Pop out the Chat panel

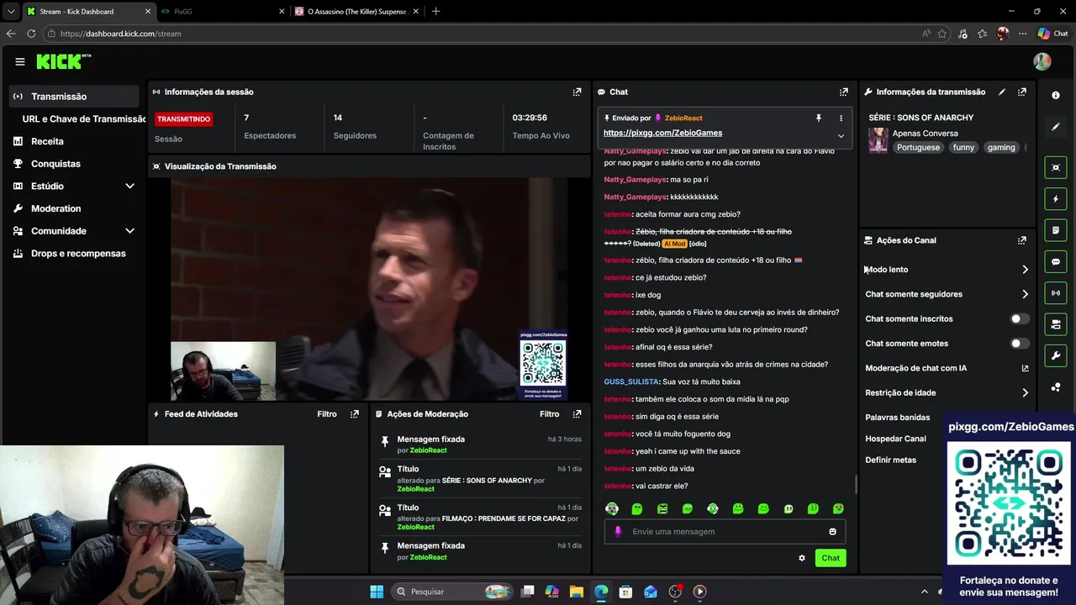[x=843, y=92]
